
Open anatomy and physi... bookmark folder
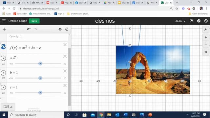(78, 14)
